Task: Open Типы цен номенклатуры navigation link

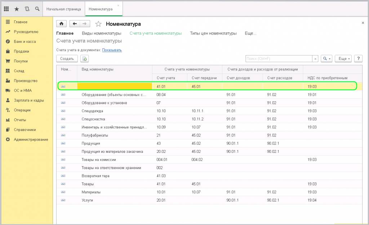Action: point(213,34)
